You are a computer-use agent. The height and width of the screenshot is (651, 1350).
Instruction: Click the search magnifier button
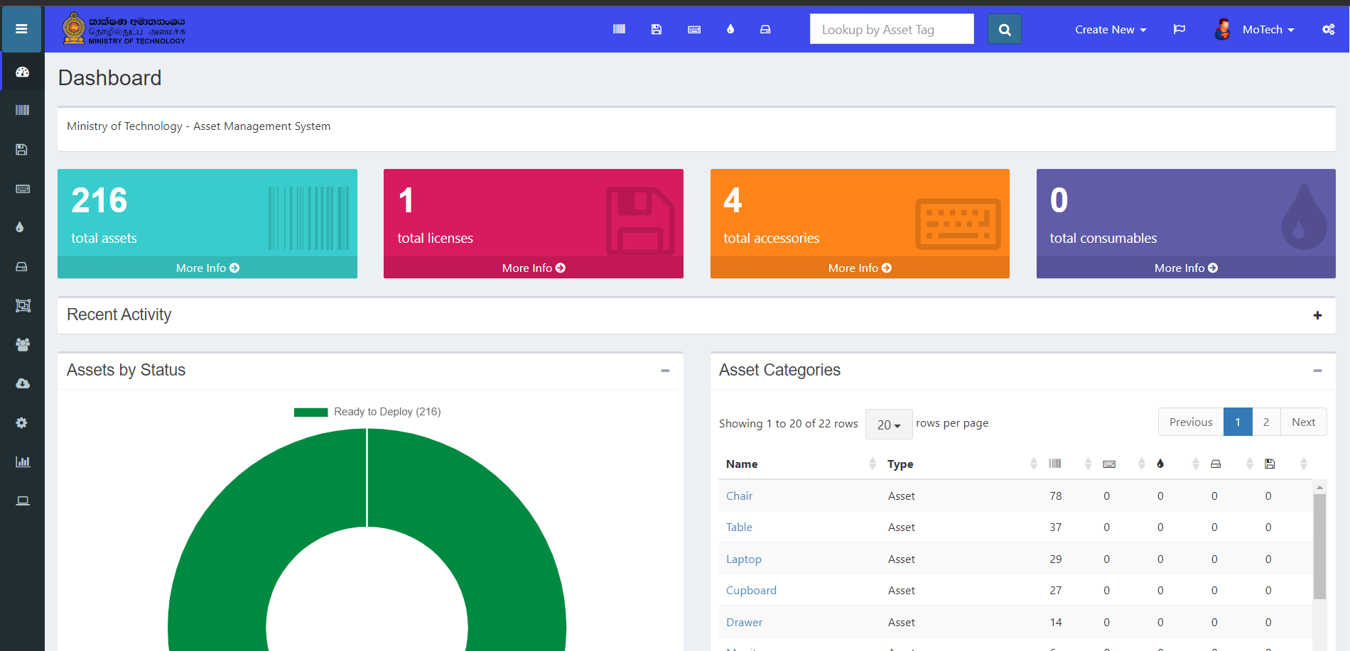1004,30
